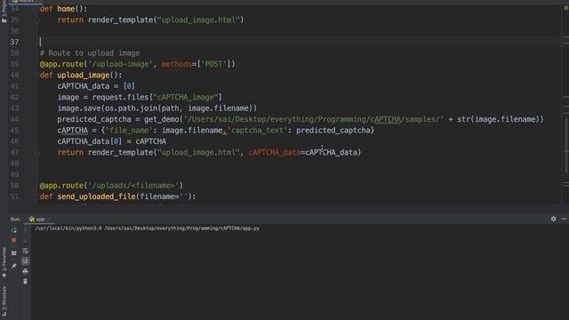
Task: Click 'upload_image' function definition name
Action: click(83, 75)
